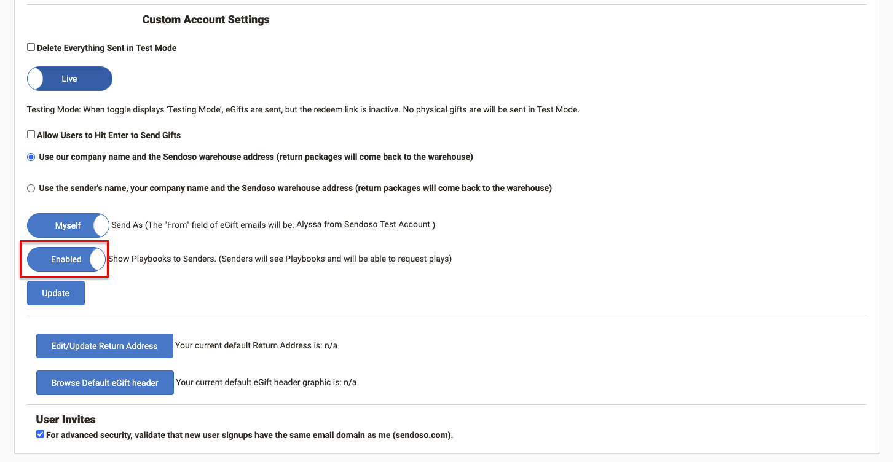
Task: Click the Send As description text
Action: pyautogui.click(x=273, y=225)
